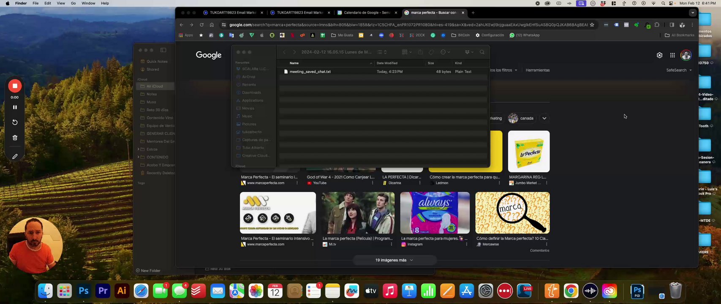Sort Finder list by Kind column
721x304 pixels.
[x=458, y=63]
